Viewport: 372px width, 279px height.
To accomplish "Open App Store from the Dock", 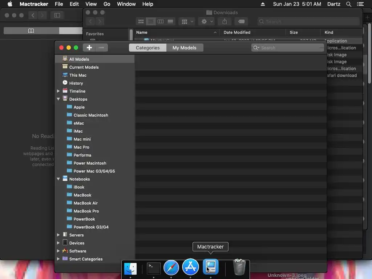I will click(190, 267).
